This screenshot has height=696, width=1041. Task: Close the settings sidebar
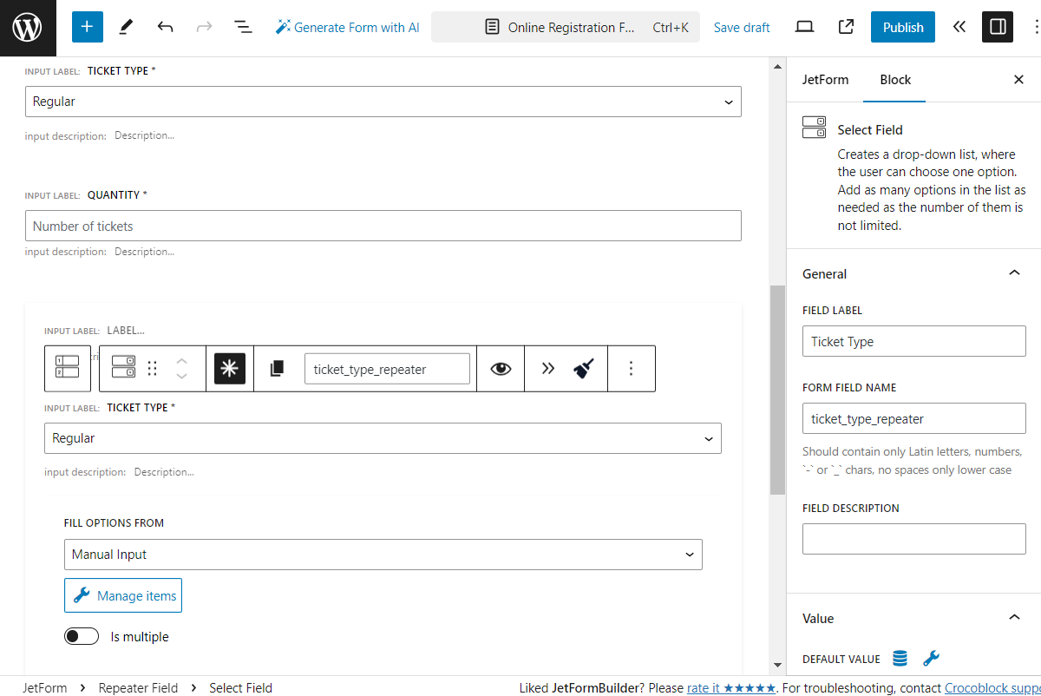[1018, 80]
